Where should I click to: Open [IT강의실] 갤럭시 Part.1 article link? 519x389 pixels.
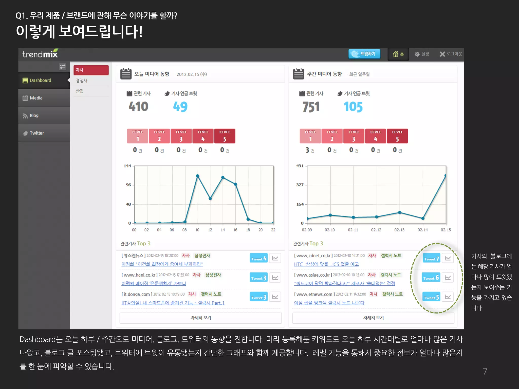tap(173, 303)
